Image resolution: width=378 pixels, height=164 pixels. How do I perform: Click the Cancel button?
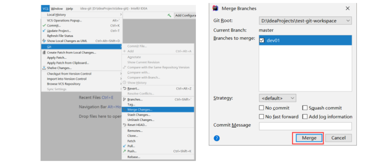pyautogui.click(x=339, y=138)
